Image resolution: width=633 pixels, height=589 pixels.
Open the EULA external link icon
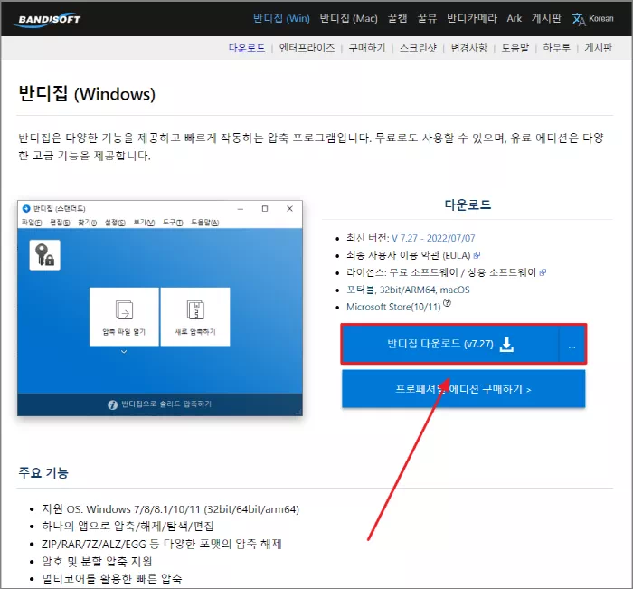477,255
